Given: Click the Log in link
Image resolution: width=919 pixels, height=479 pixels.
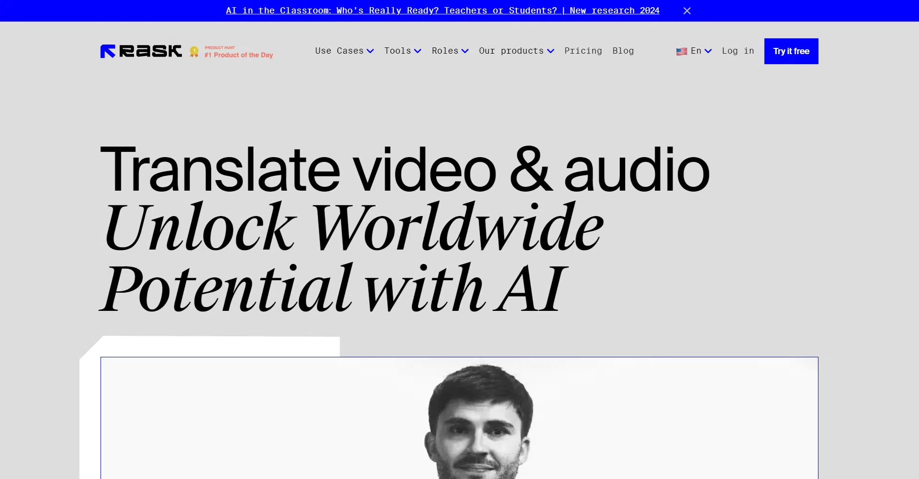Looking at the screenshot, I should (738, 51).
